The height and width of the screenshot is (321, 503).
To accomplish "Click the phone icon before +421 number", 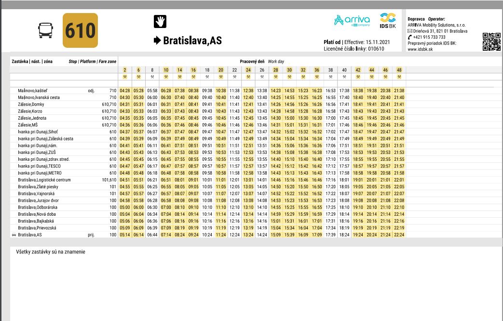I will (410, 37).
